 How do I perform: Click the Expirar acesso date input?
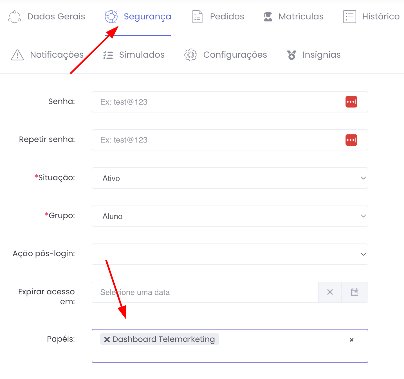click(x=205, y=292)
